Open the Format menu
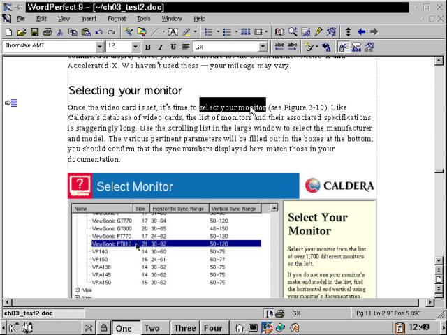This screenshot has width=447, height=335. [x=117, y=18]
